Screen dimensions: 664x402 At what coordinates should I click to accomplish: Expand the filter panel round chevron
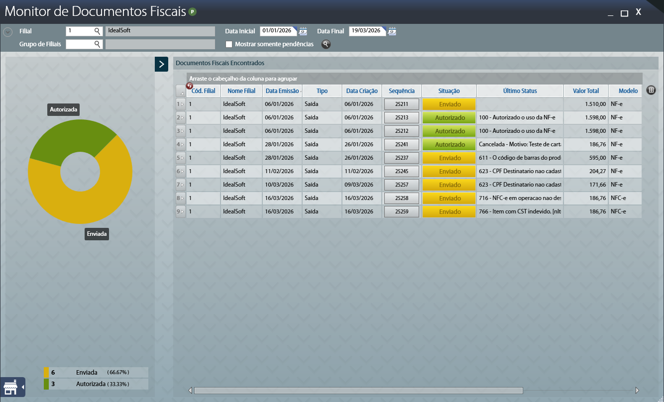click(x=7, y=32)
